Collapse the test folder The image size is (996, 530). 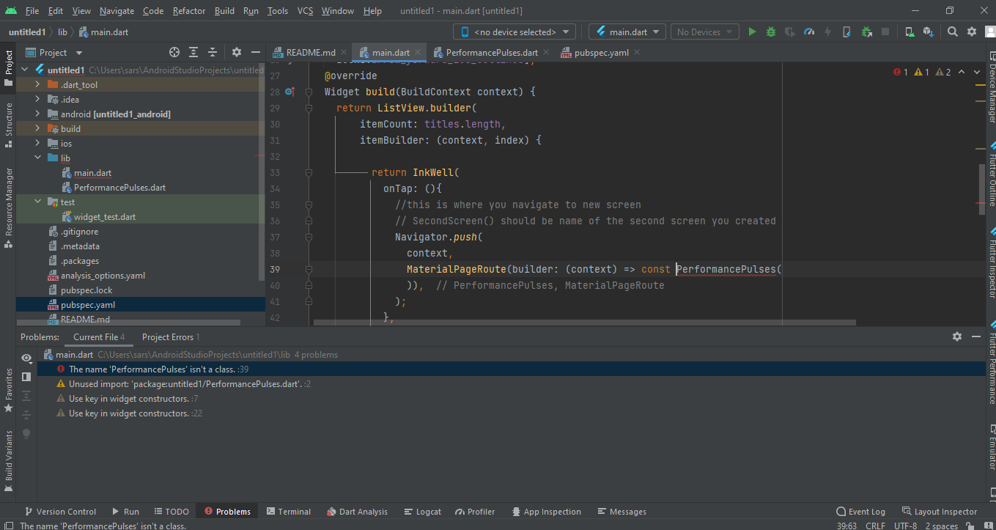pos(37,202)
